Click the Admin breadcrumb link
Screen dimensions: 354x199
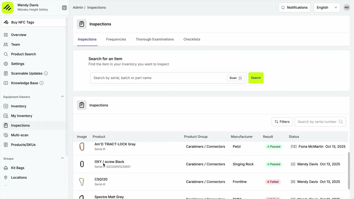(x=78, y=7)
